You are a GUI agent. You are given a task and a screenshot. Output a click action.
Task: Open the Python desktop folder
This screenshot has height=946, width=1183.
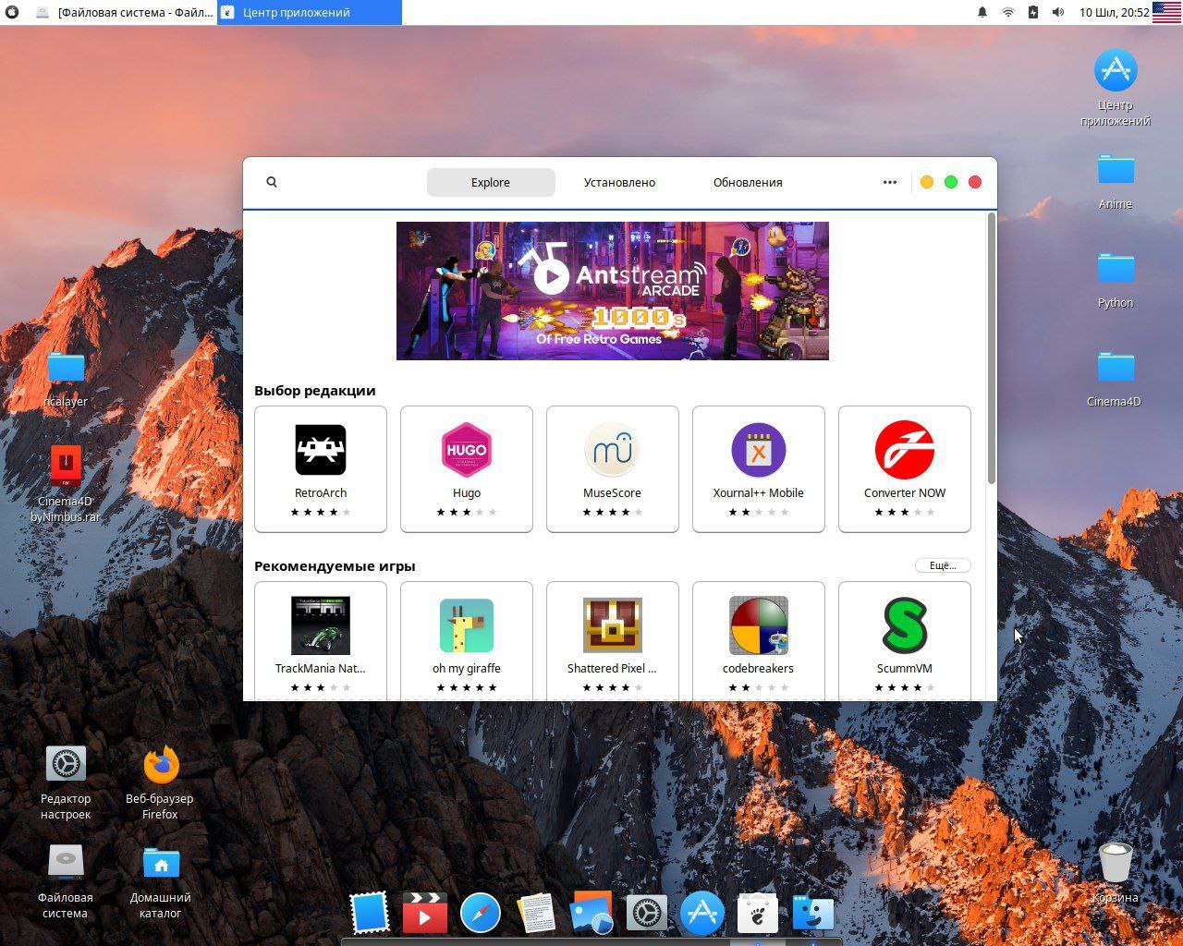pos(1116,279)
